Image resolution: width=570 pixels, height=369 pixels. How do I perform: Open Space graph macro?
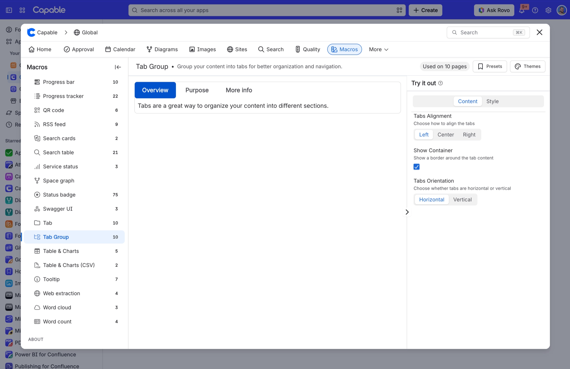point(74,181)
